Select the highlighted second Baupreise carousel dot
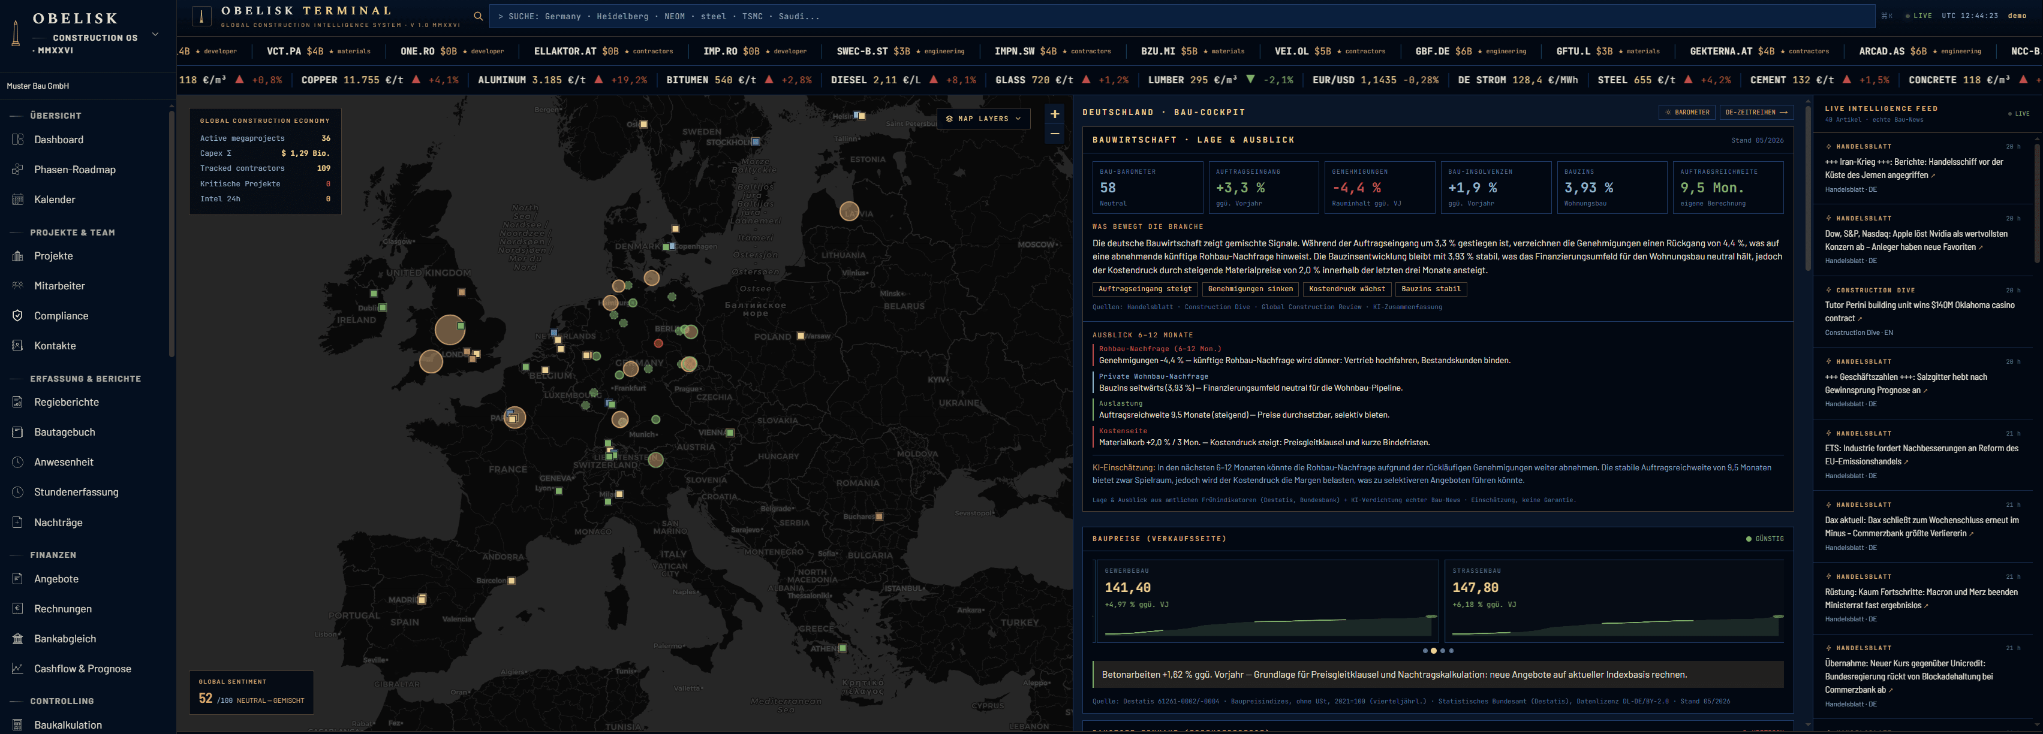This screenshot has width=2043, height=734. 1434,651
